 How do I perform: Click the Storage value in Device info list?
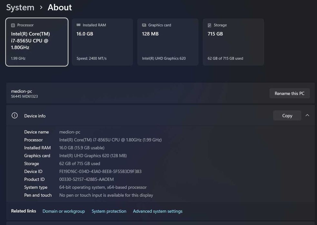click(x=80, y=164)
